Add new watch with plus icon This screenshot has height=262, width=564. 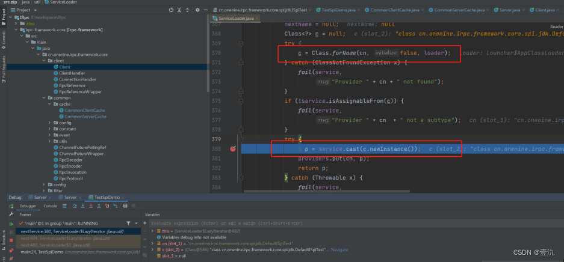point(145,223)
